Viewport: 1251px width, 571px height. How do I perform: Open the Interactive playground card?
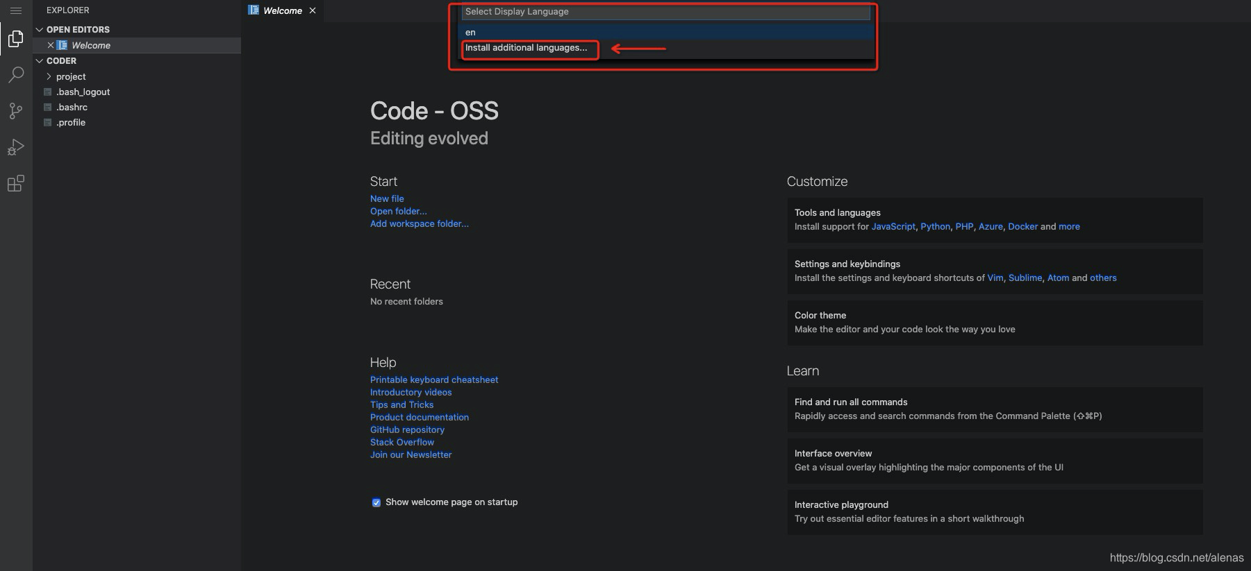(995, 512)
